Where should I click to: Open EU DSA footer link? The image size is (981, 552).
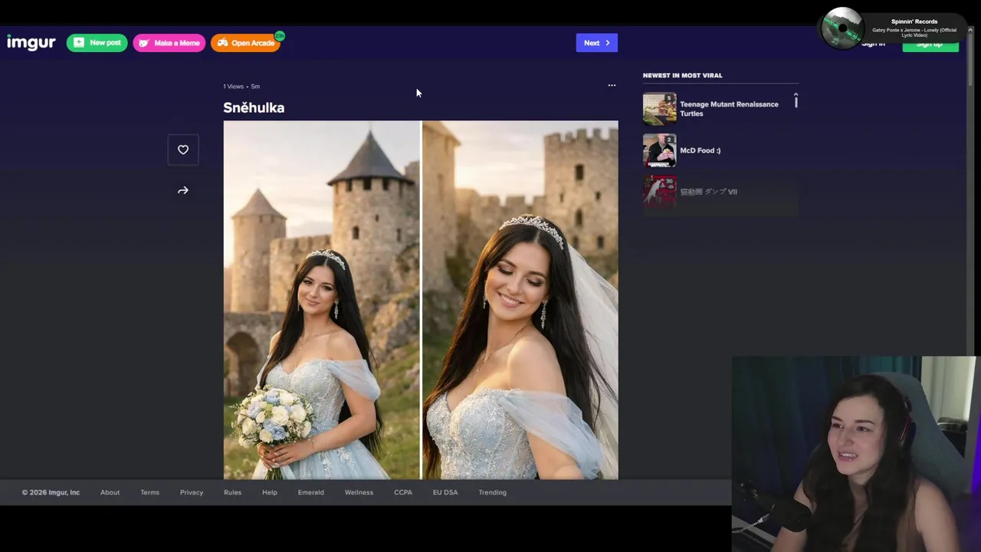[x=445, y=492]
